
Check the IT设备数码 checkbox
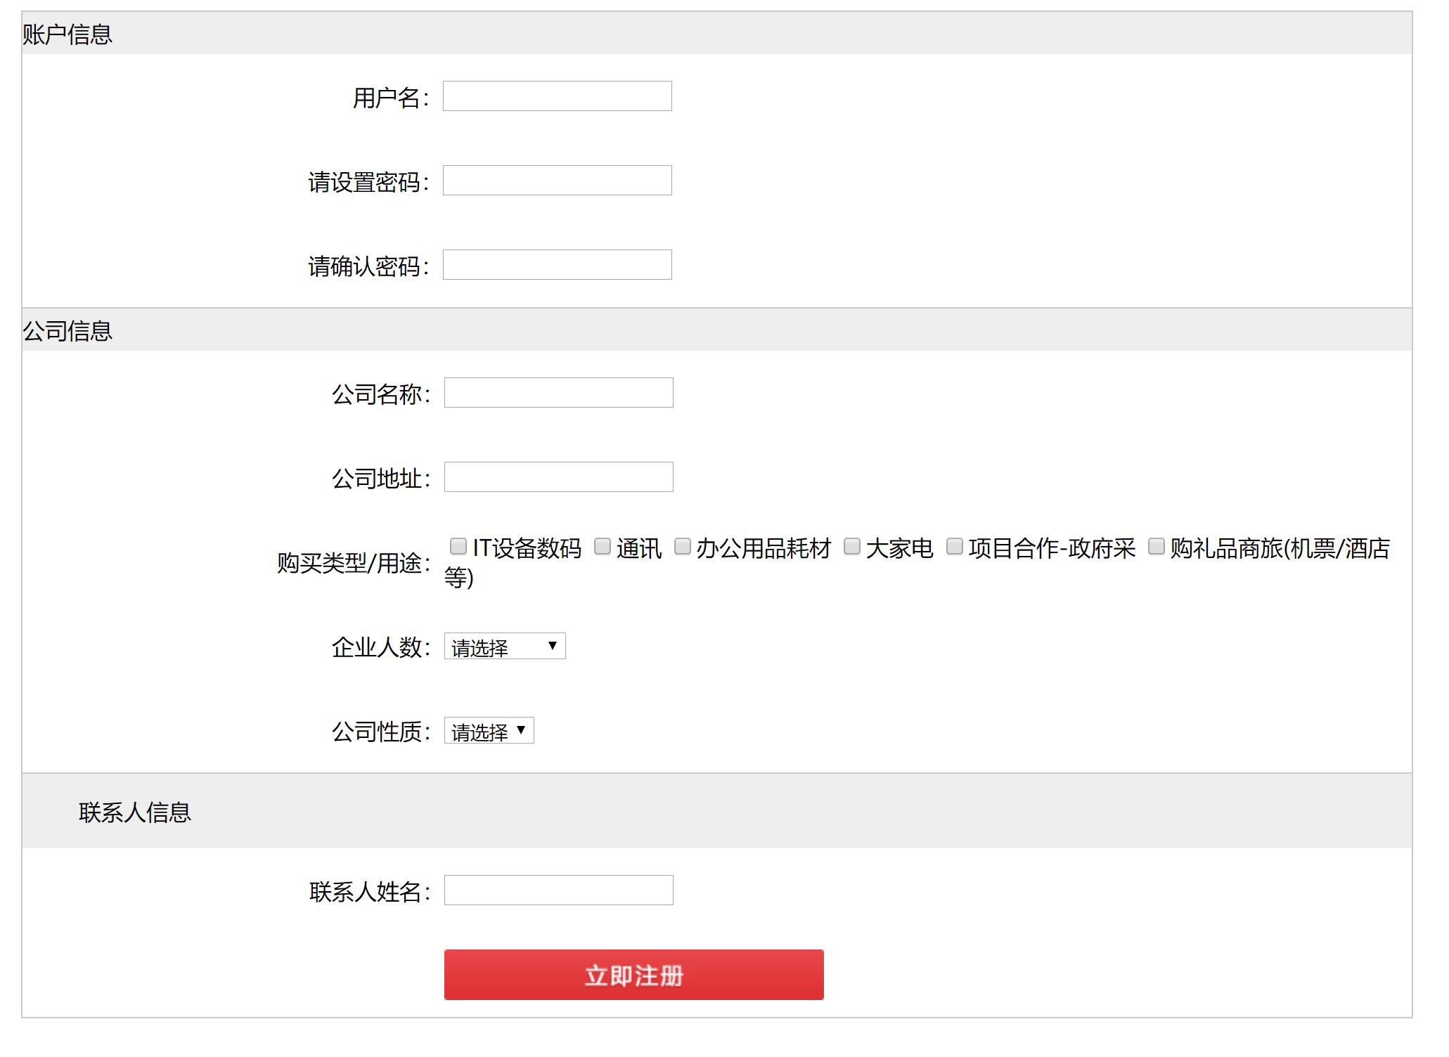click(x=458, y=546)
